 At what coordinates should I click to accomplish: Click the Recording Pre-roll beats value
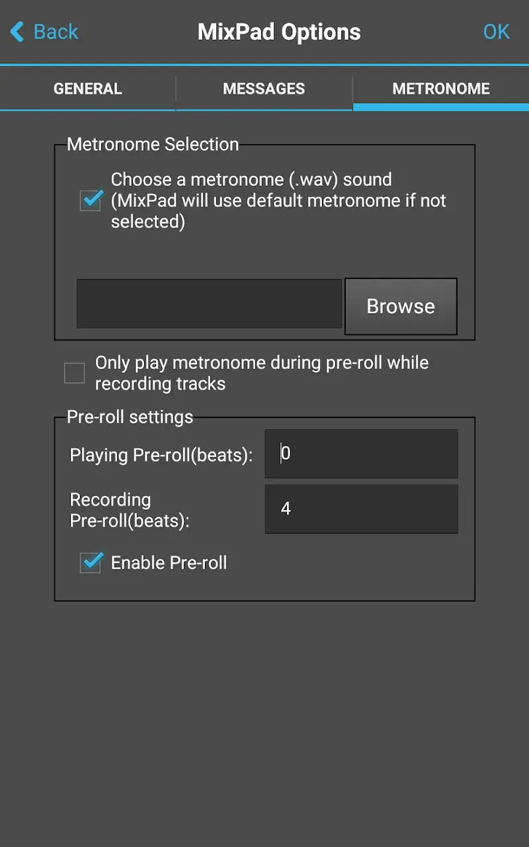(x=361, y=508)
